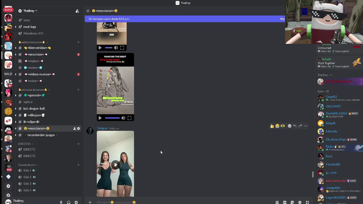The height and width of the screenshot is (204, 363).
Task: Open the add reaction smiley picker
Action: pyautogui.click(x=290, y=126)
